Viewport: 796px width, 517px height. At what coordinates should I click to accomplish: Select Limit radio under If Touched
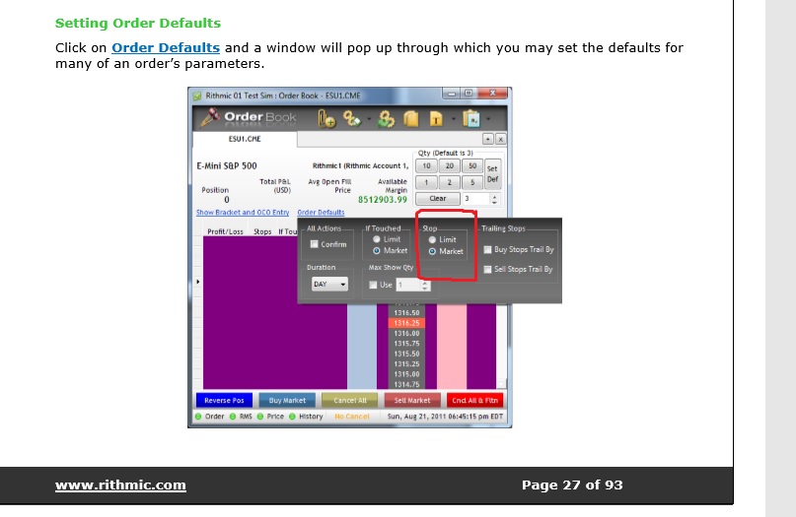376,239
